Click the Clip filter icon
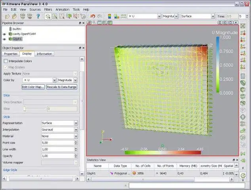This screenshot has width=251, height=190. tap(243, 89)
